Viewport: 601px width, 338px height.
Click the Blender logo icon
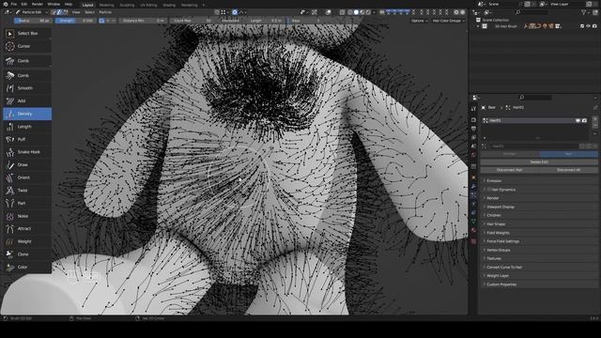coord(5,4)
